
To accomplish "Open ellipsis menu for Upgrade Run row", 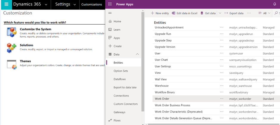I will (222, 34).
